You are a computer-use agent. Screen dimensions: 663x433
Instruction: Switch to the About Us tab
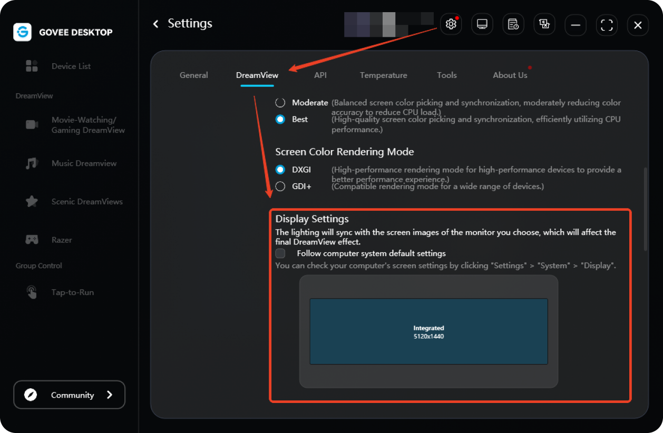pos(510,75)
